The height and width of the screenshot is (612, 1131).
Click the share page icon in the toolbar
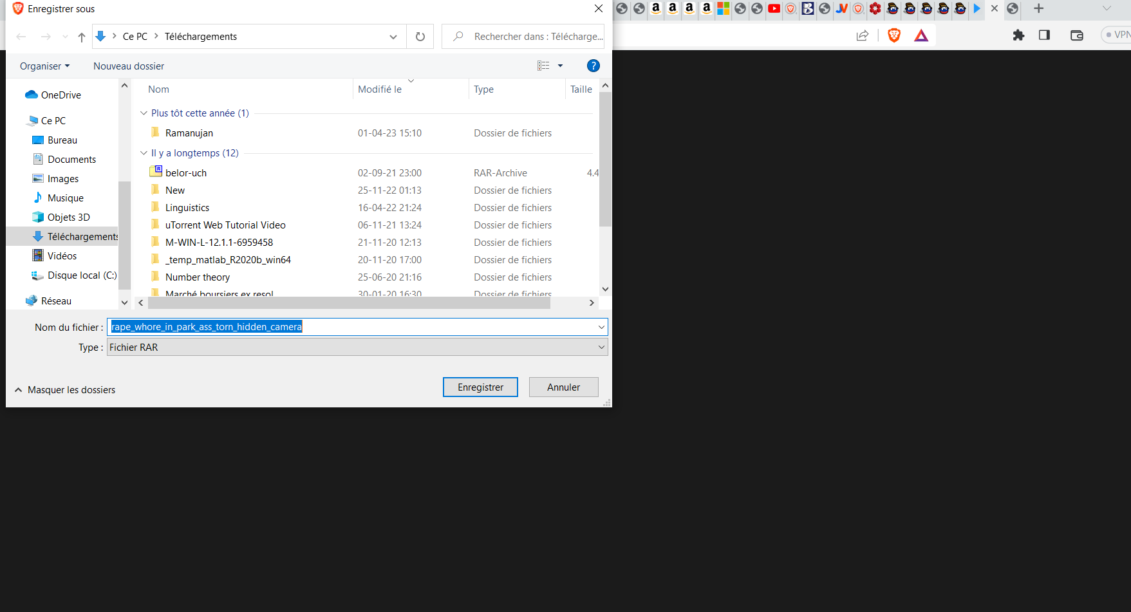pyautogui.click(x=863, y=35)
